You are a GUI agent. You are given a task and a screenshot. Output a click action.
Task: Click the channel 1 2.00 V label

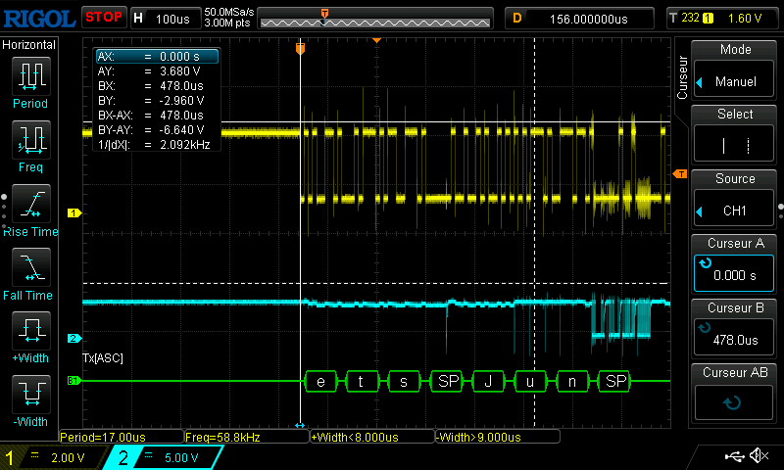point(68,457)
